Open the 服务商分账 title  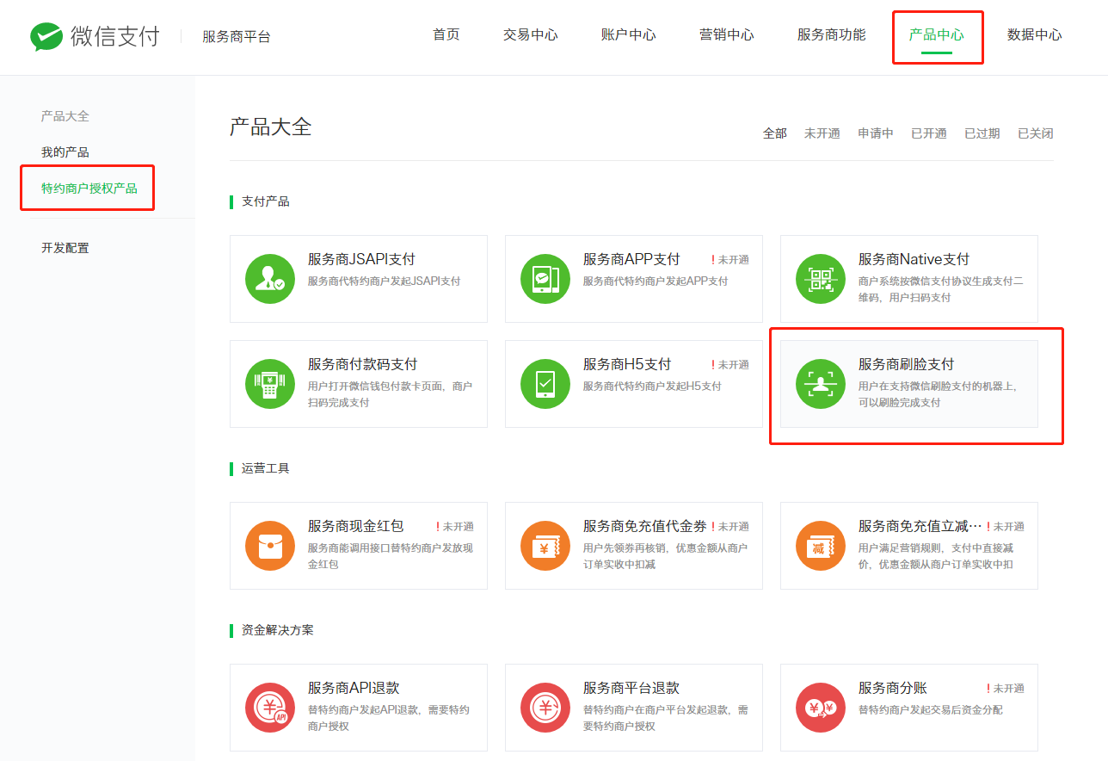[893, 688]
